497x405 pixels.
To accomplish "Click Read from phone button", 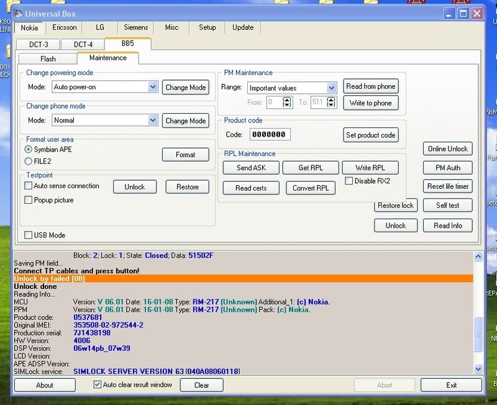I will 370,86.
